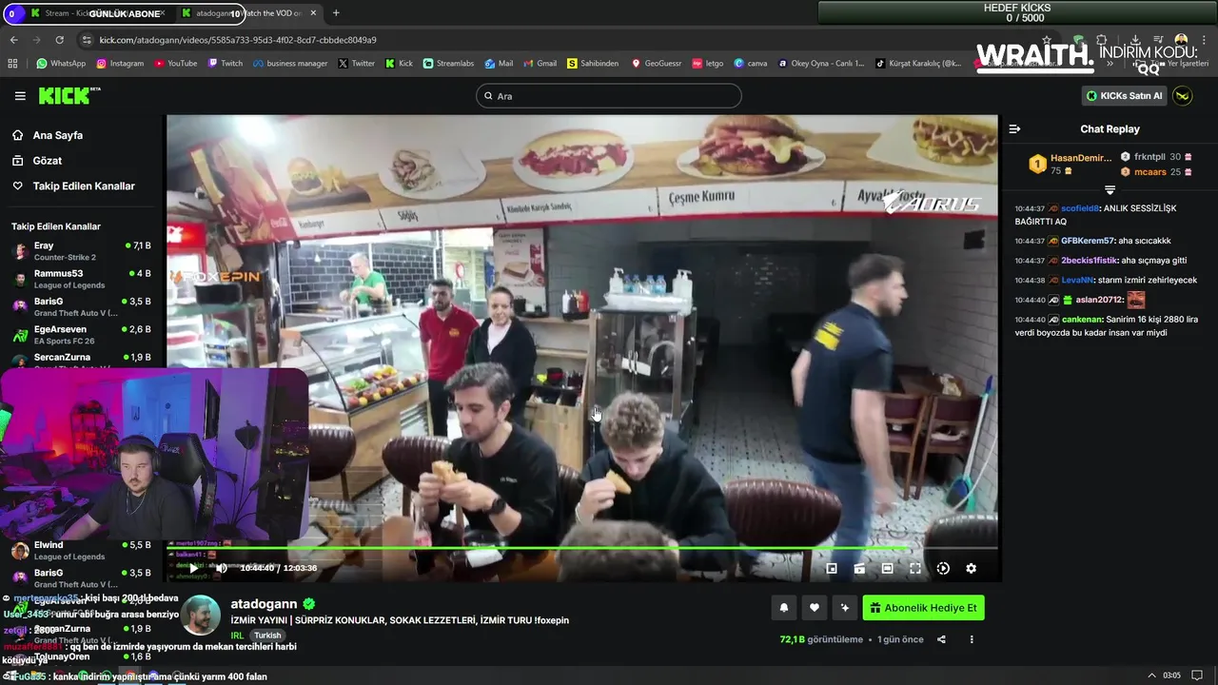The height and width of the screenshot is (685, 1218).
Task: Open EgeArseven channel in sidebar
Action: [81, 335]
